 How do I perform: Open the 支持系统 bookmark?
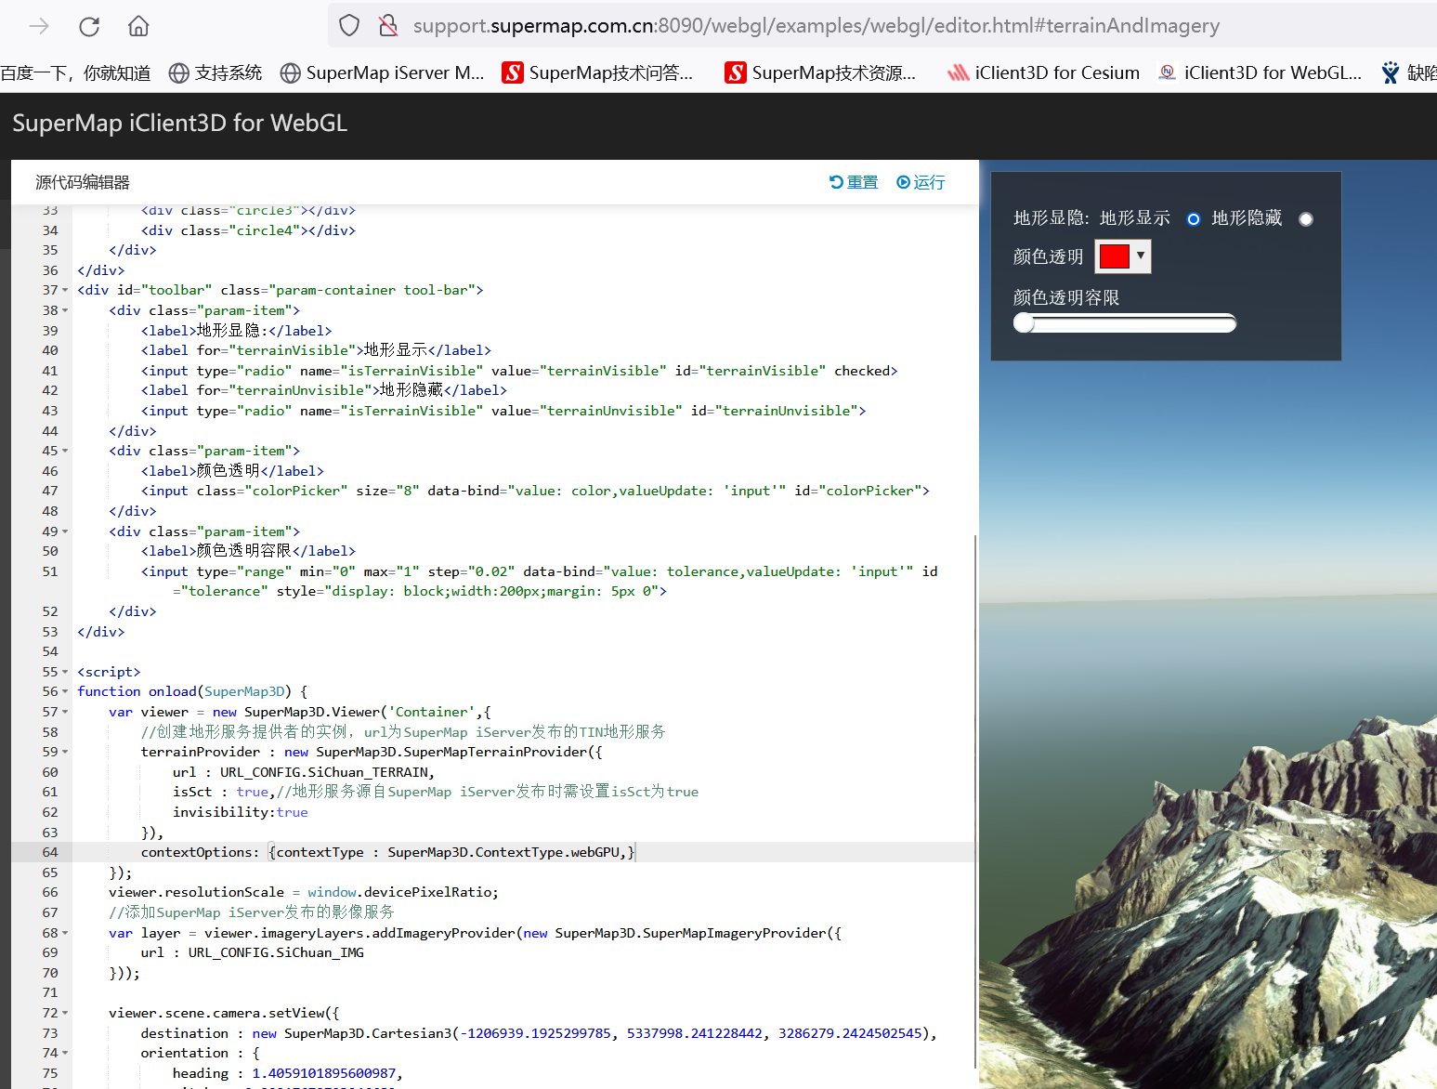216,72
